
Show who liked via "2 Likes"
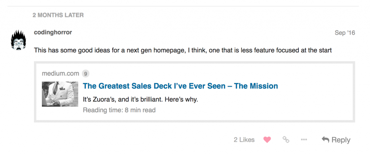point(244,140)
